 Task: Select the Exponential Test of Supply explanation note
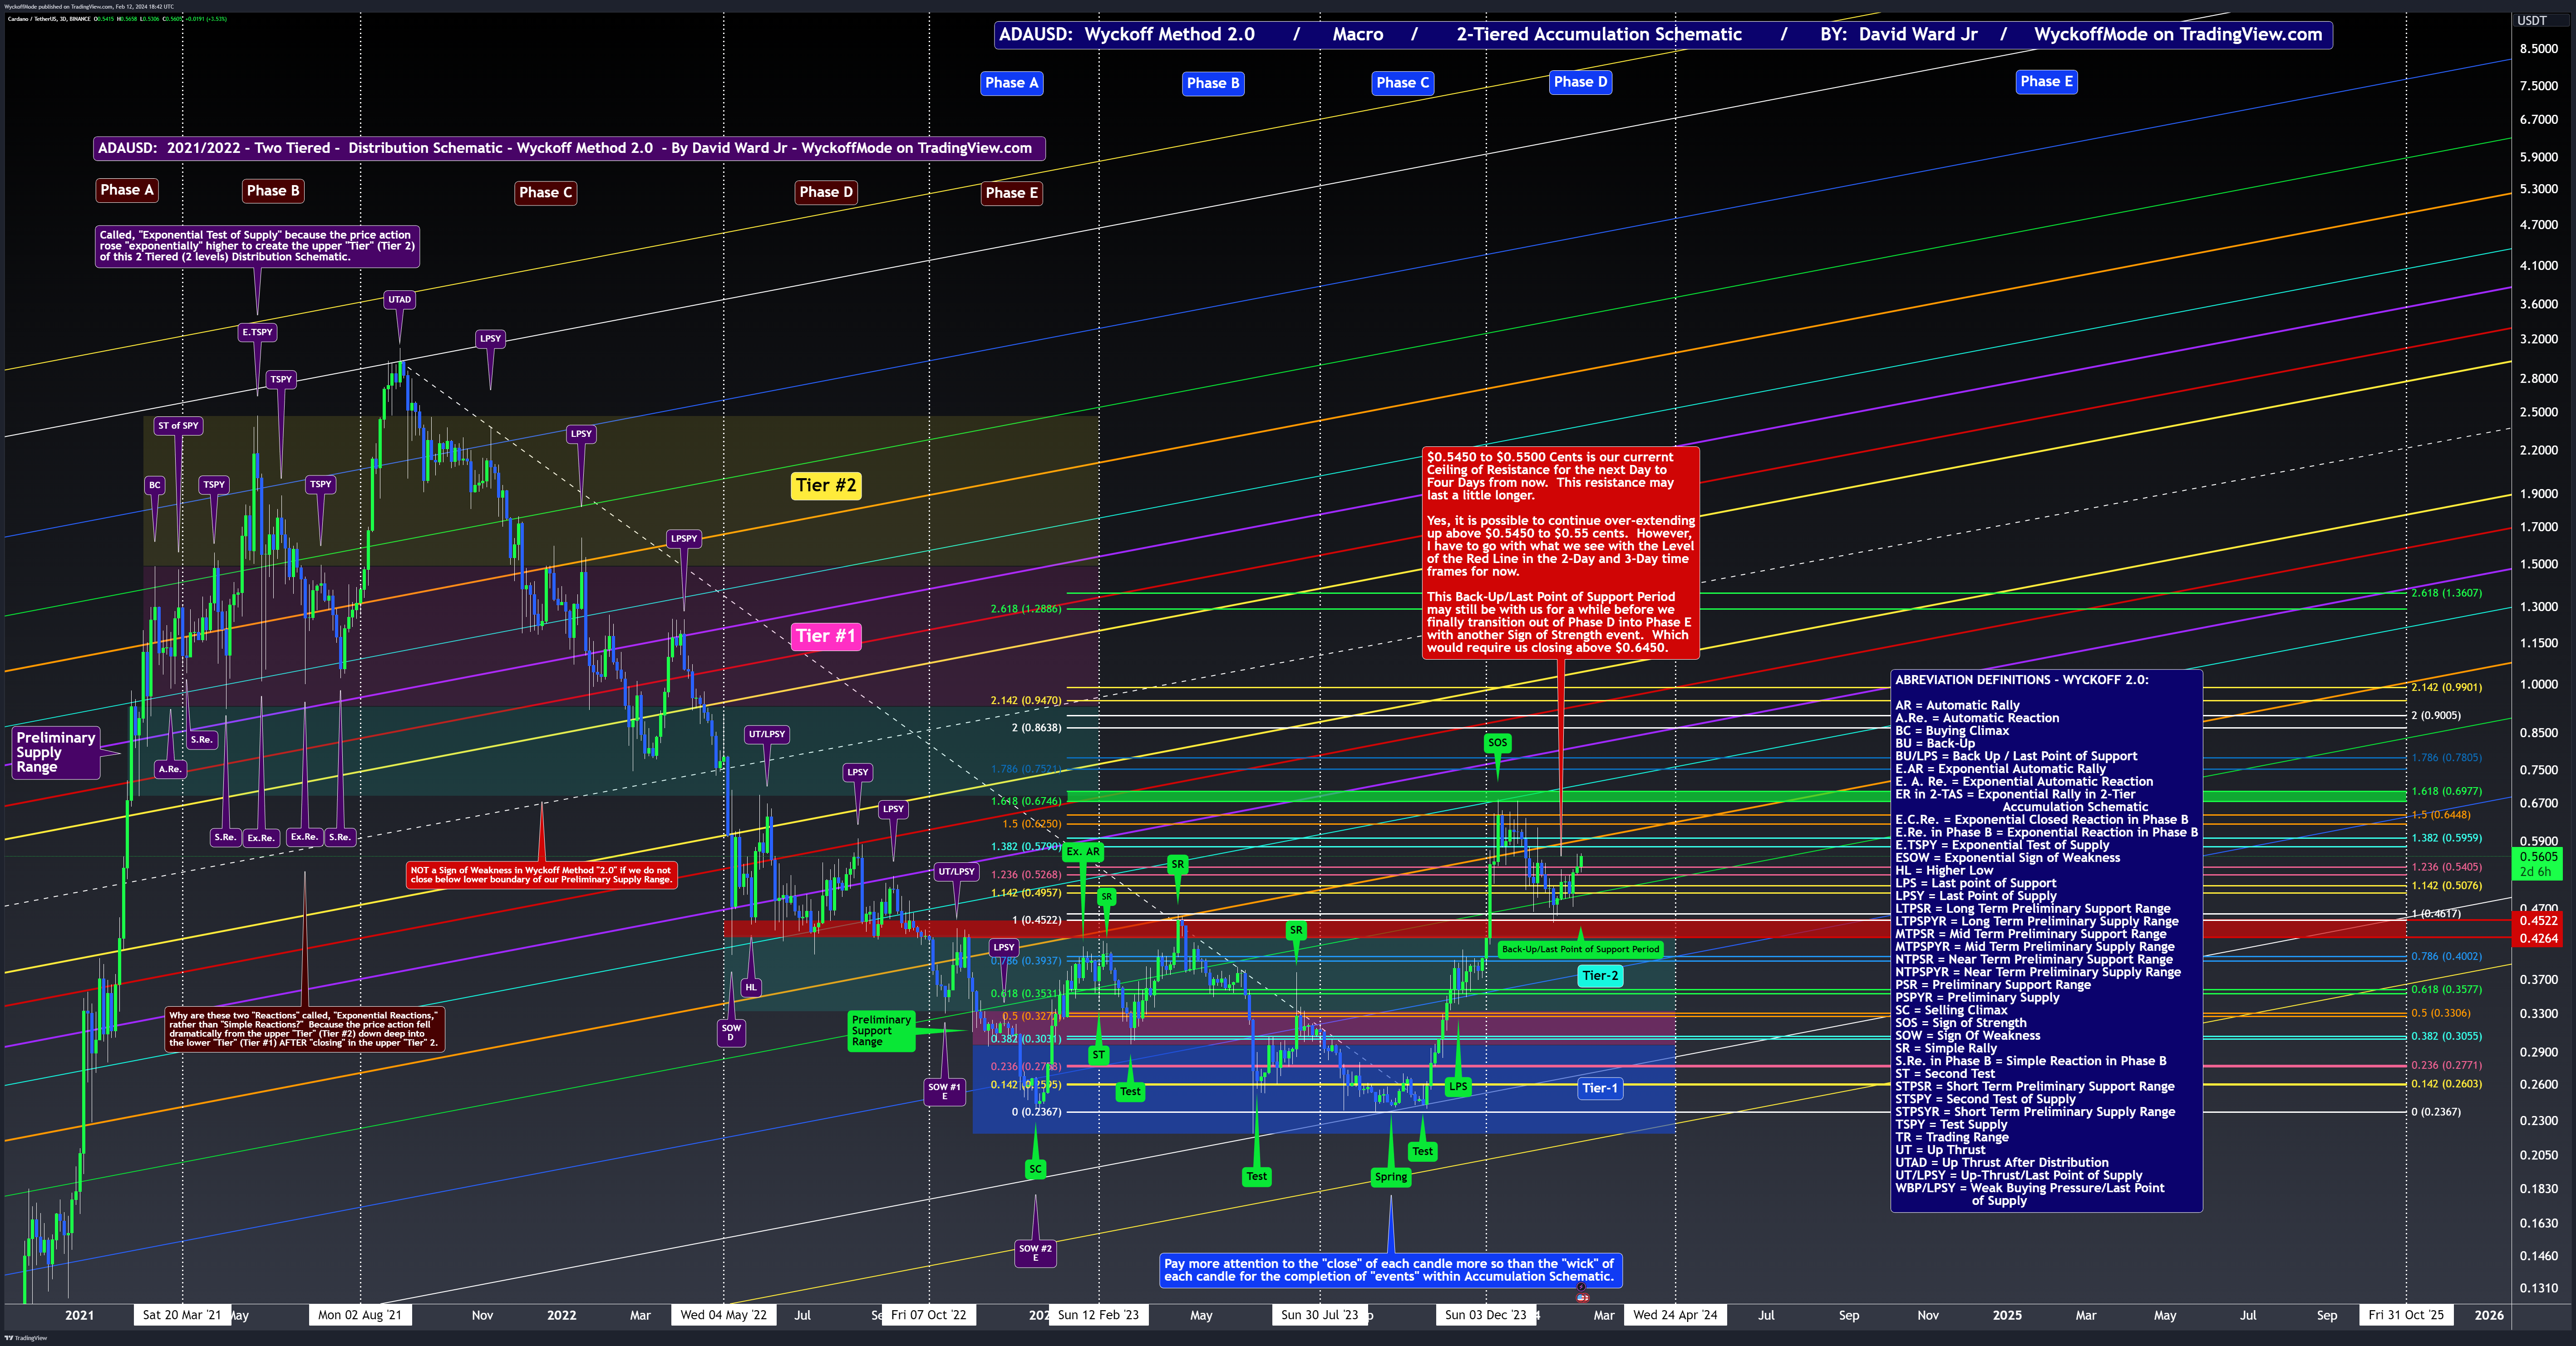(257, 246)
